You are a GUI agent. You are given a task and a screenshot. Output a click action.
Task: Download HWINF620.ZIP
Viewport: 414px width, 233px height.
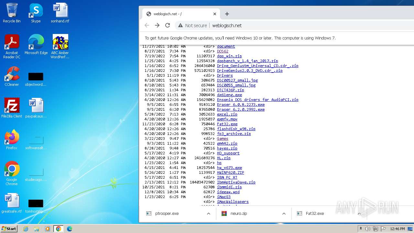click(x=230, y=172)
